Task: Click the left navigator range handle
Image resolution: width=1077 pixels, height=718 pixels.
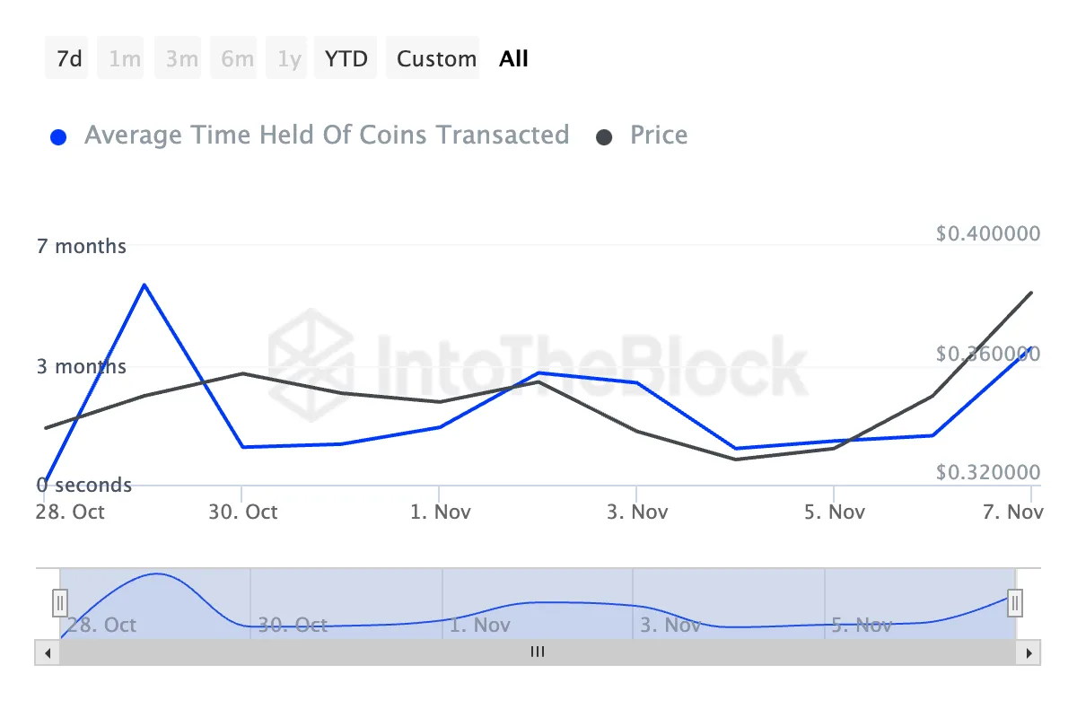Action: click(x=60, y=602)
